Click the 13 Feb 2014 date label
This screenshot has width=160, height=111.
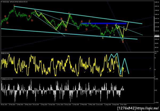(x=12, y=105)
